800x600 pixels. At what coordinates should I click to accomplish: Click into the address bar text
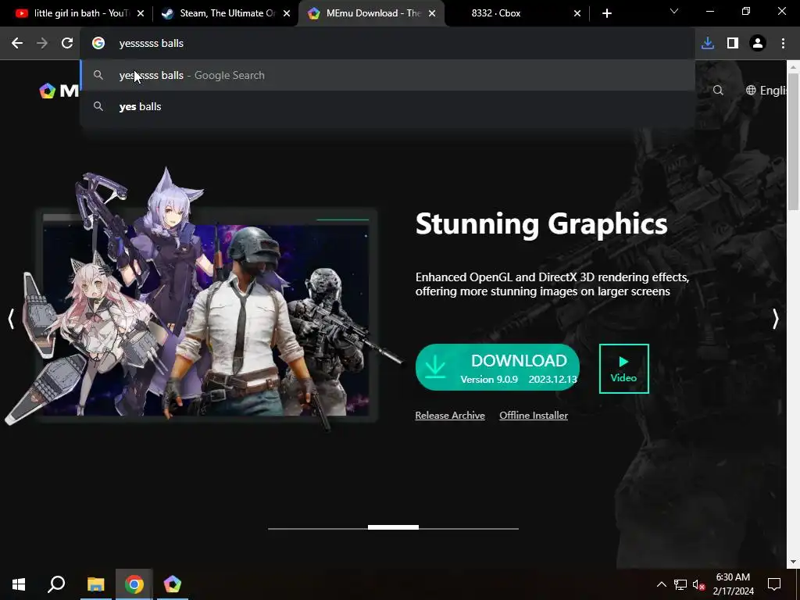click(151, 44)
